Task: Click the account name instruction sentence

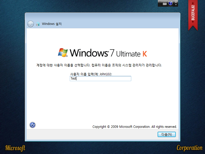Action: point(99,65)
